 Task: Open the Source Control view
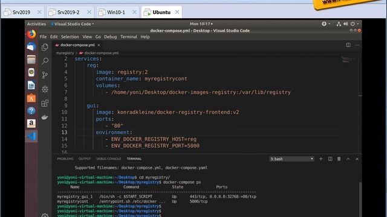coord(45,75)
